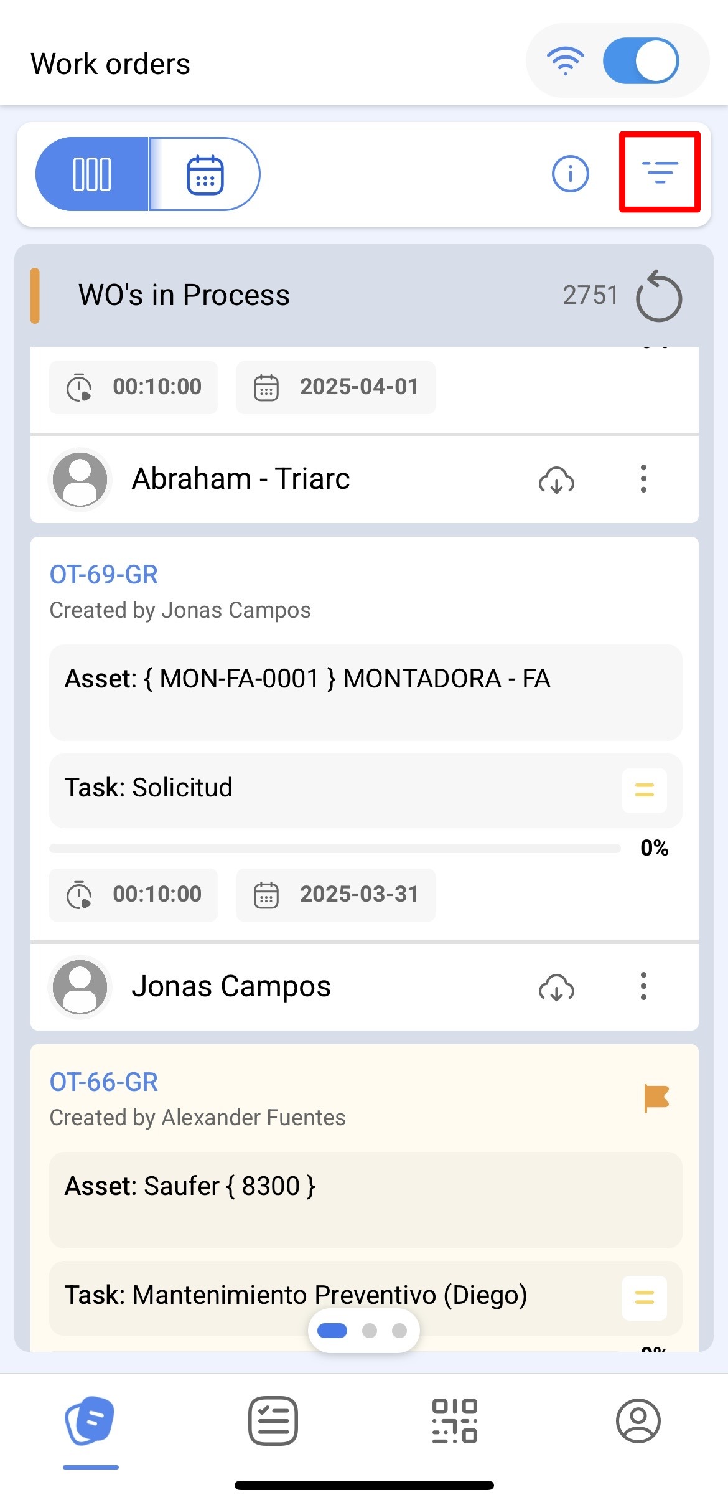
Task: Refresh the WO's in Process list
Action: 659,296
